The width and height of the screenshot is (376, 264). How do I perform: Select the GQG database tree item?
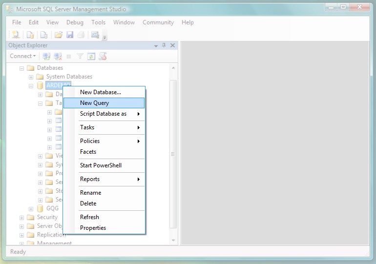[x=52, y=208]
